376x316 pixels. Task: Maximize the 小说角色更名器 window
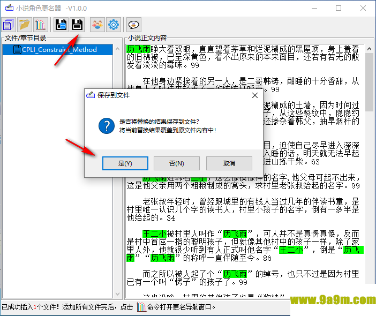[x=339, y=8]
